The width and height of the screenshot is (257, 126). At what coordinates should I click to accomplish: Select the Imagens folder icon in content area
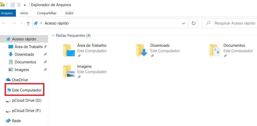coord(69,71)
